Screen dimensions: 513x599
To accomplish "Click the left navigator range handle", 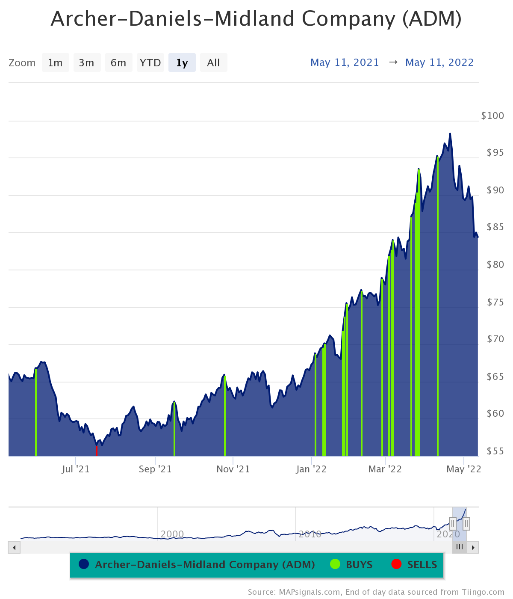I will coord(453,523).
